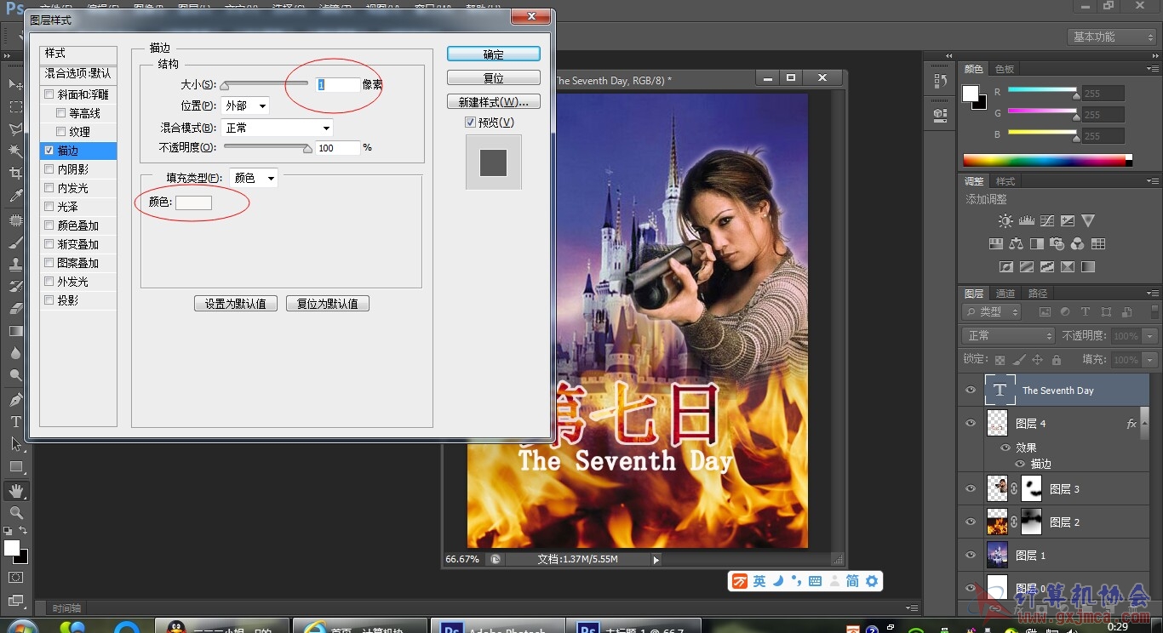The image size is (1163, 633).
Task: Open layer blend mode 正常 dropdown
Action: point(1008,336)
